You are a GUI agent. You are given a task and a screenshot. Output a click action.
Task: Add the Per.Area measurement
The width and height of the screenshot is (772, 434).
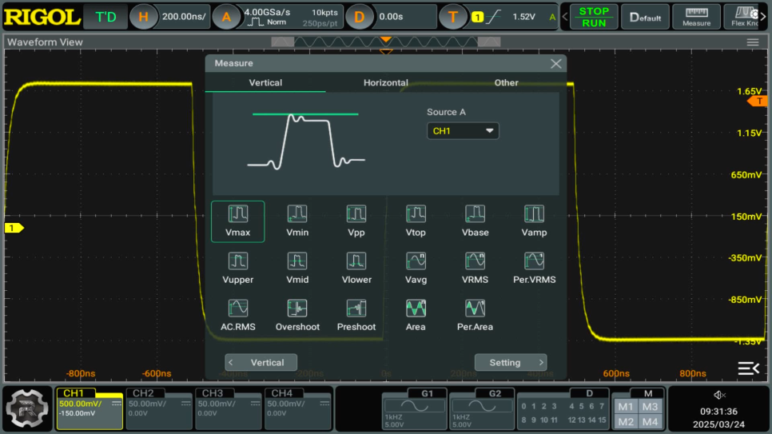pos(475,316)
